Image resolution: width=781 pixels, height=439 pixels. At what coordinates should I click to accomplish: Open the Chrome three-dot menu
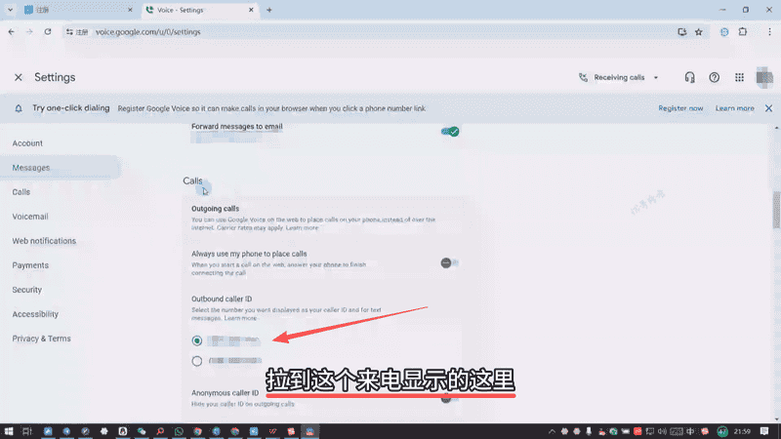769,32
